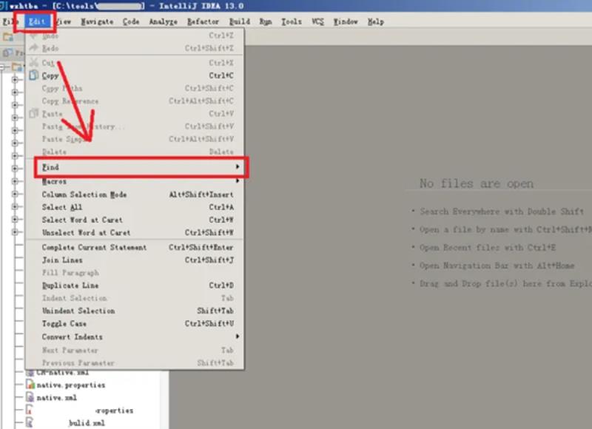Collapse the project root tree node

pos(3,67)
